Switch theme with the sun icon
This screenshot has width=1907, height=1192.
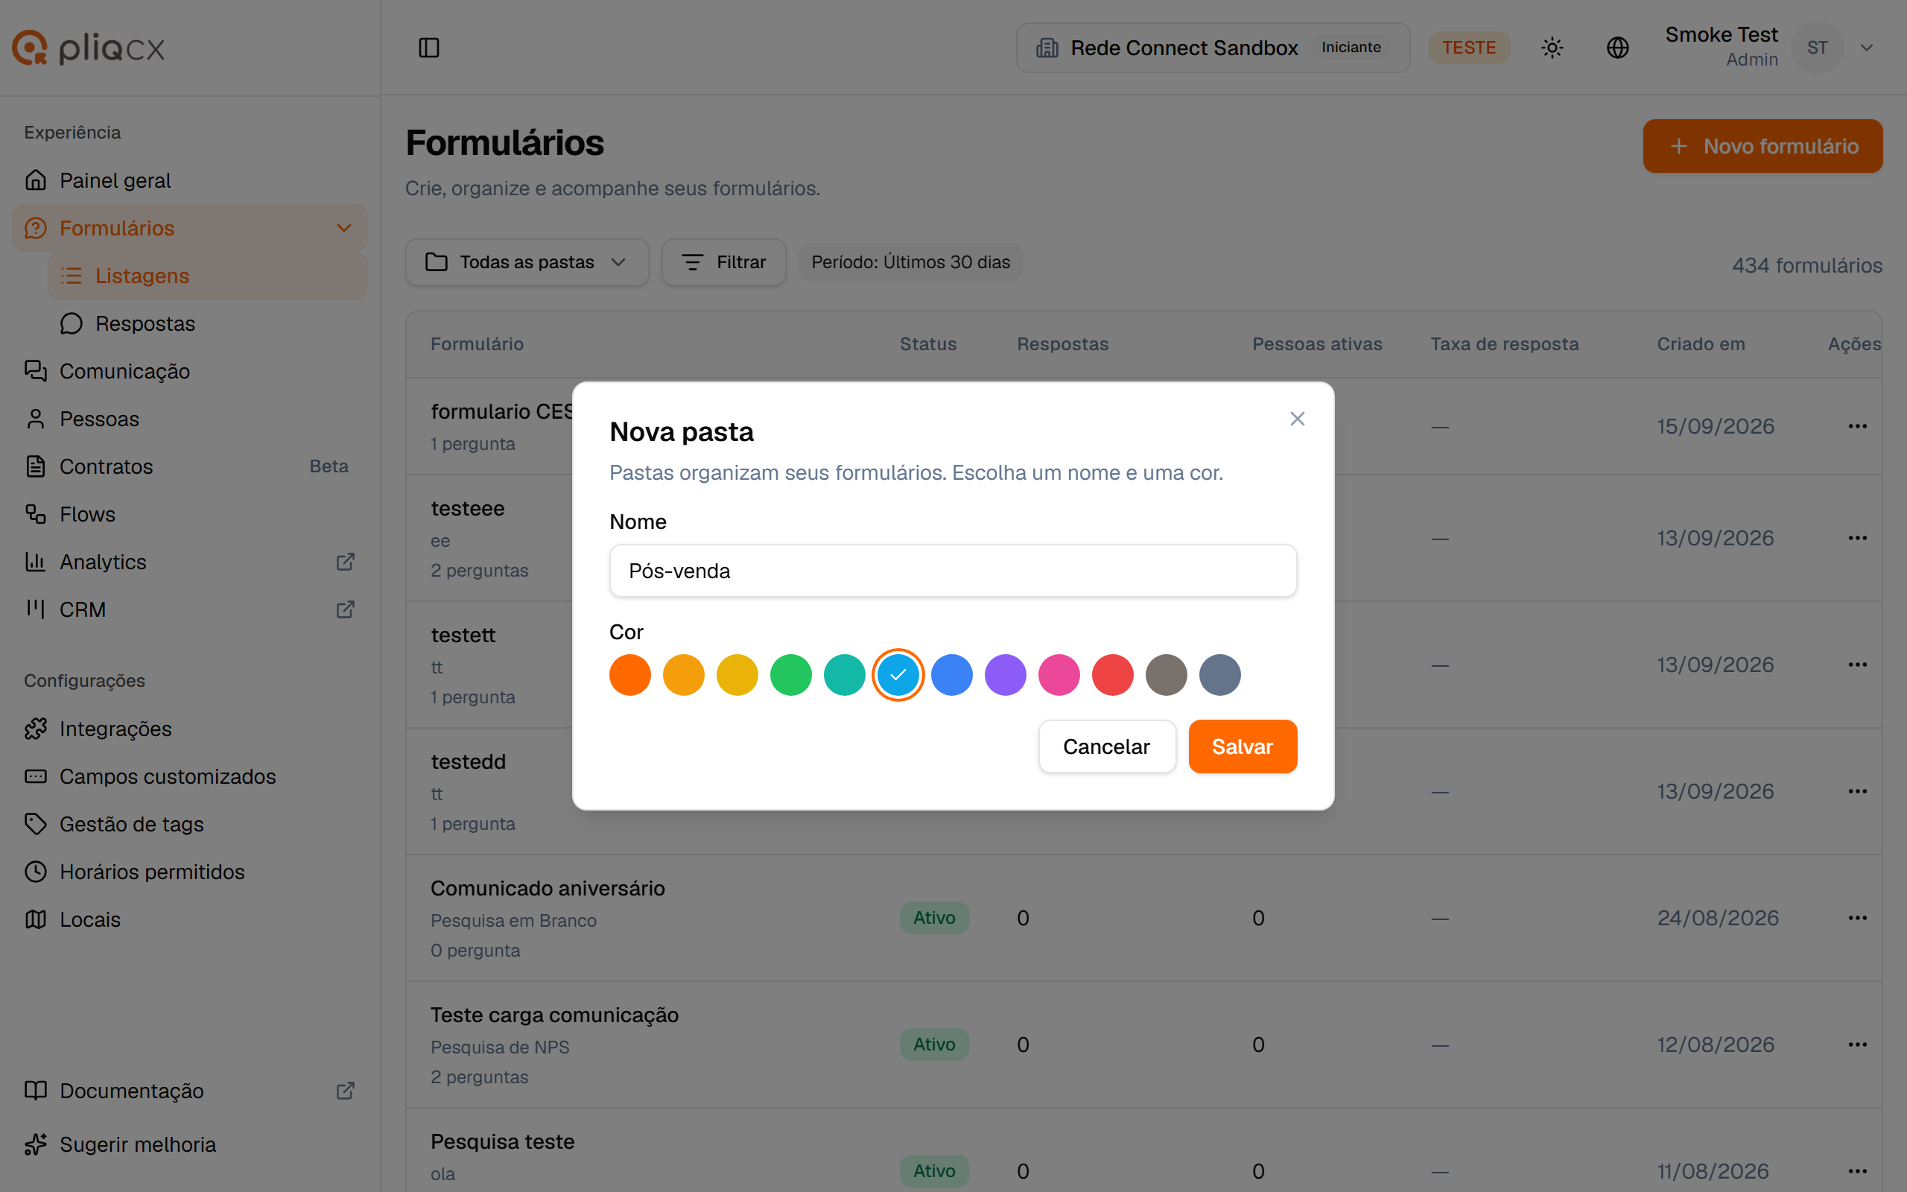[1552, 47]
